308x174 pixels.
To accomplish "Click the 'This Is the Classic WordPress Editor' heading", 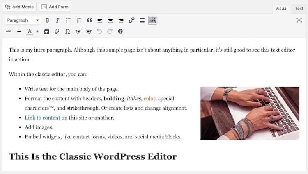I will 93,156.
